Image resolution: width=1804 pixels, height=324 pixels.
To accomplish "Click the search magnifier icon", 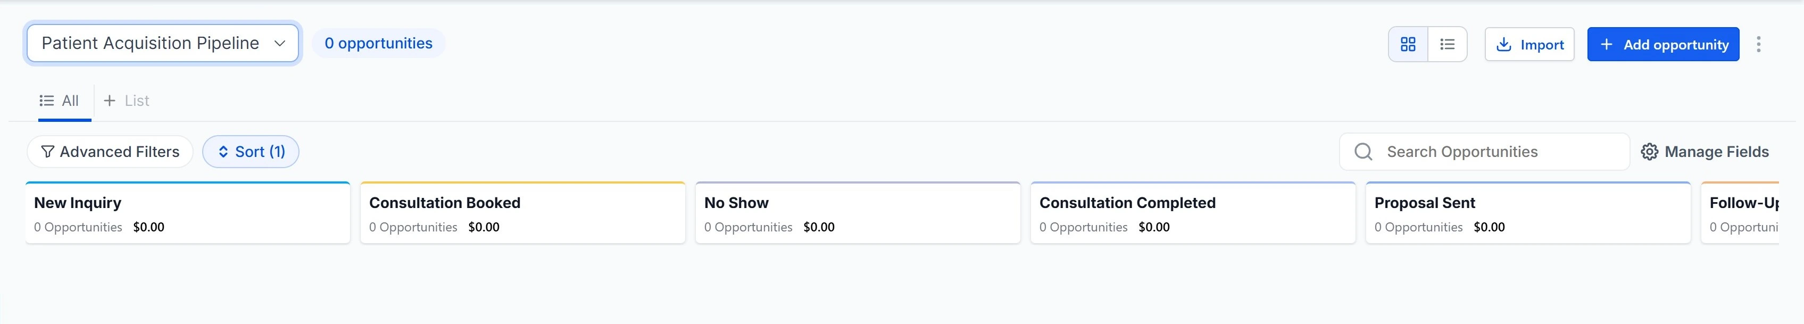I will click(1363, 152).
